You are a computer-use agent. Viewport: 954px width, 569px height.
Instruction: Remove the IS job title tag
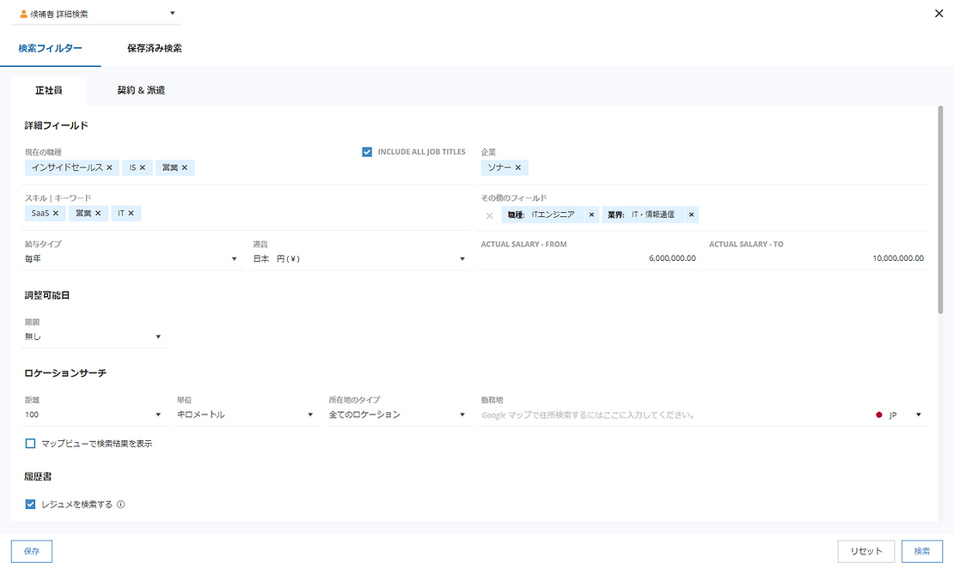(x=143, y=167)
